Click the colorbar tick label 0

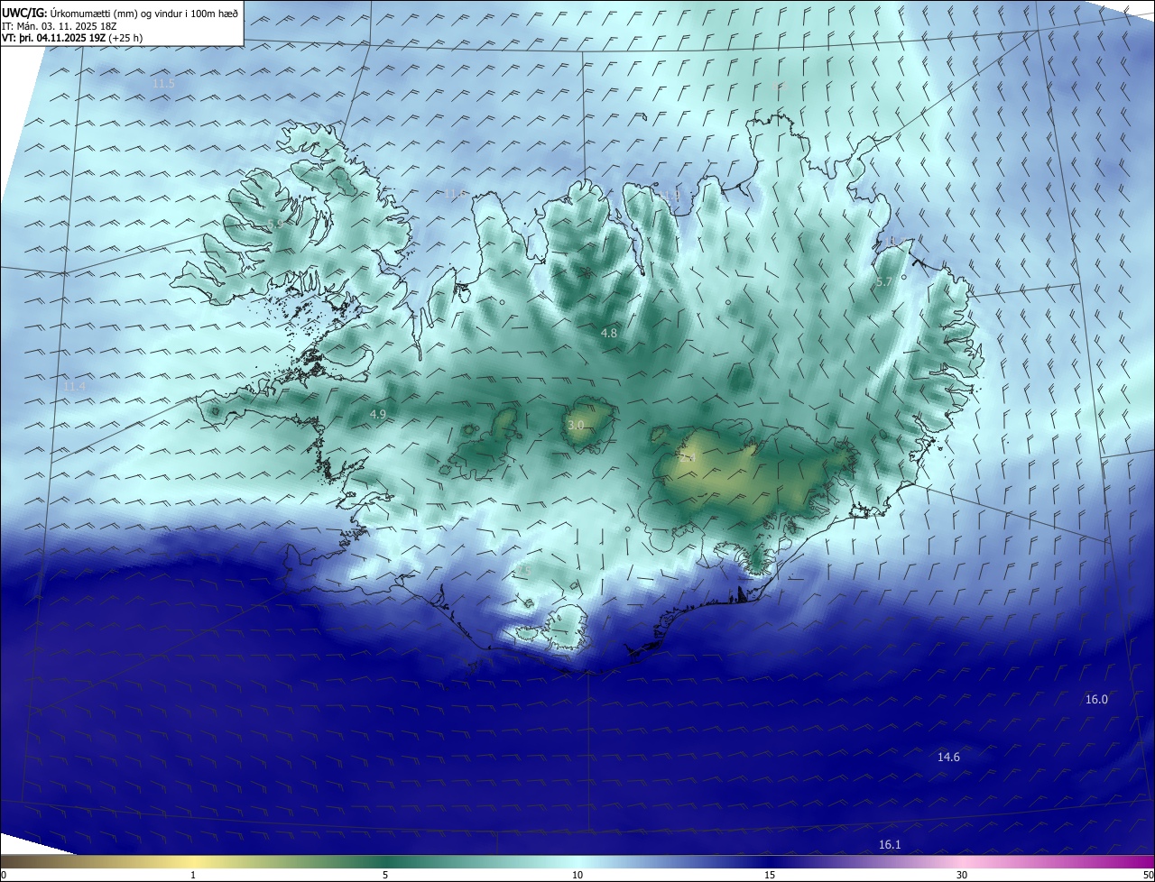point(4,875)
